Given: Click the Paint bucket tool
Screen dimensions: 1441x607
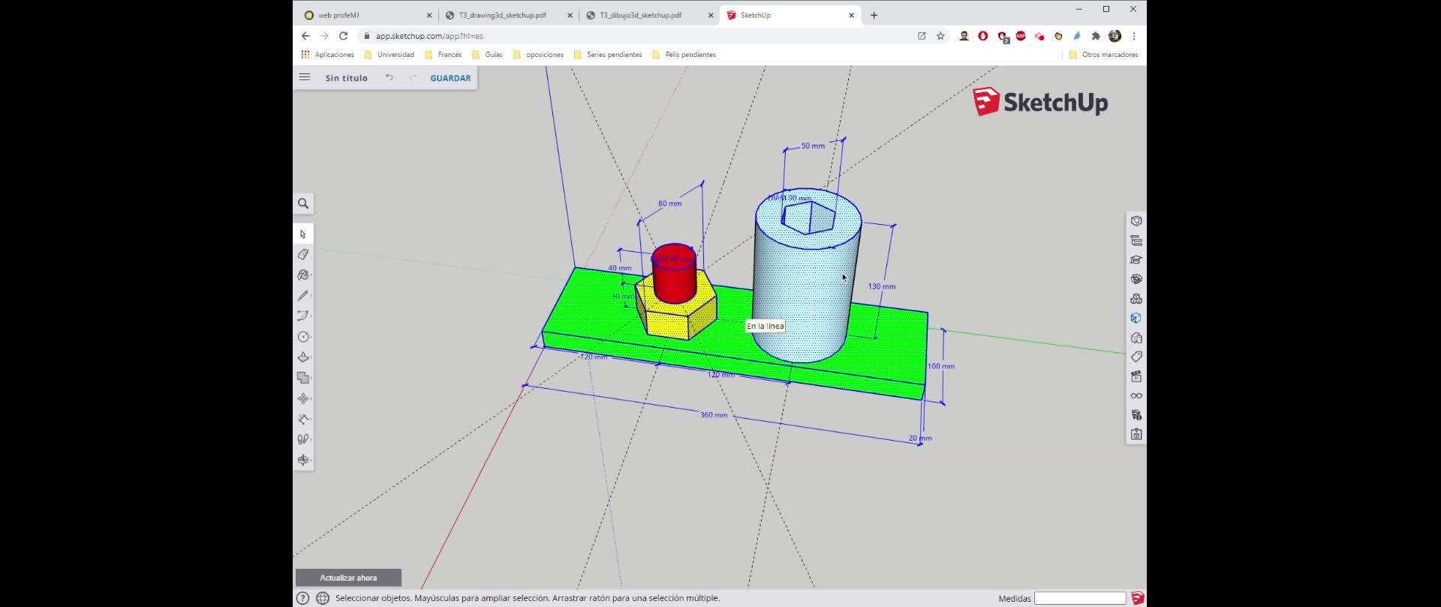Looking at the screenshot, I should (x=303, y=275).
